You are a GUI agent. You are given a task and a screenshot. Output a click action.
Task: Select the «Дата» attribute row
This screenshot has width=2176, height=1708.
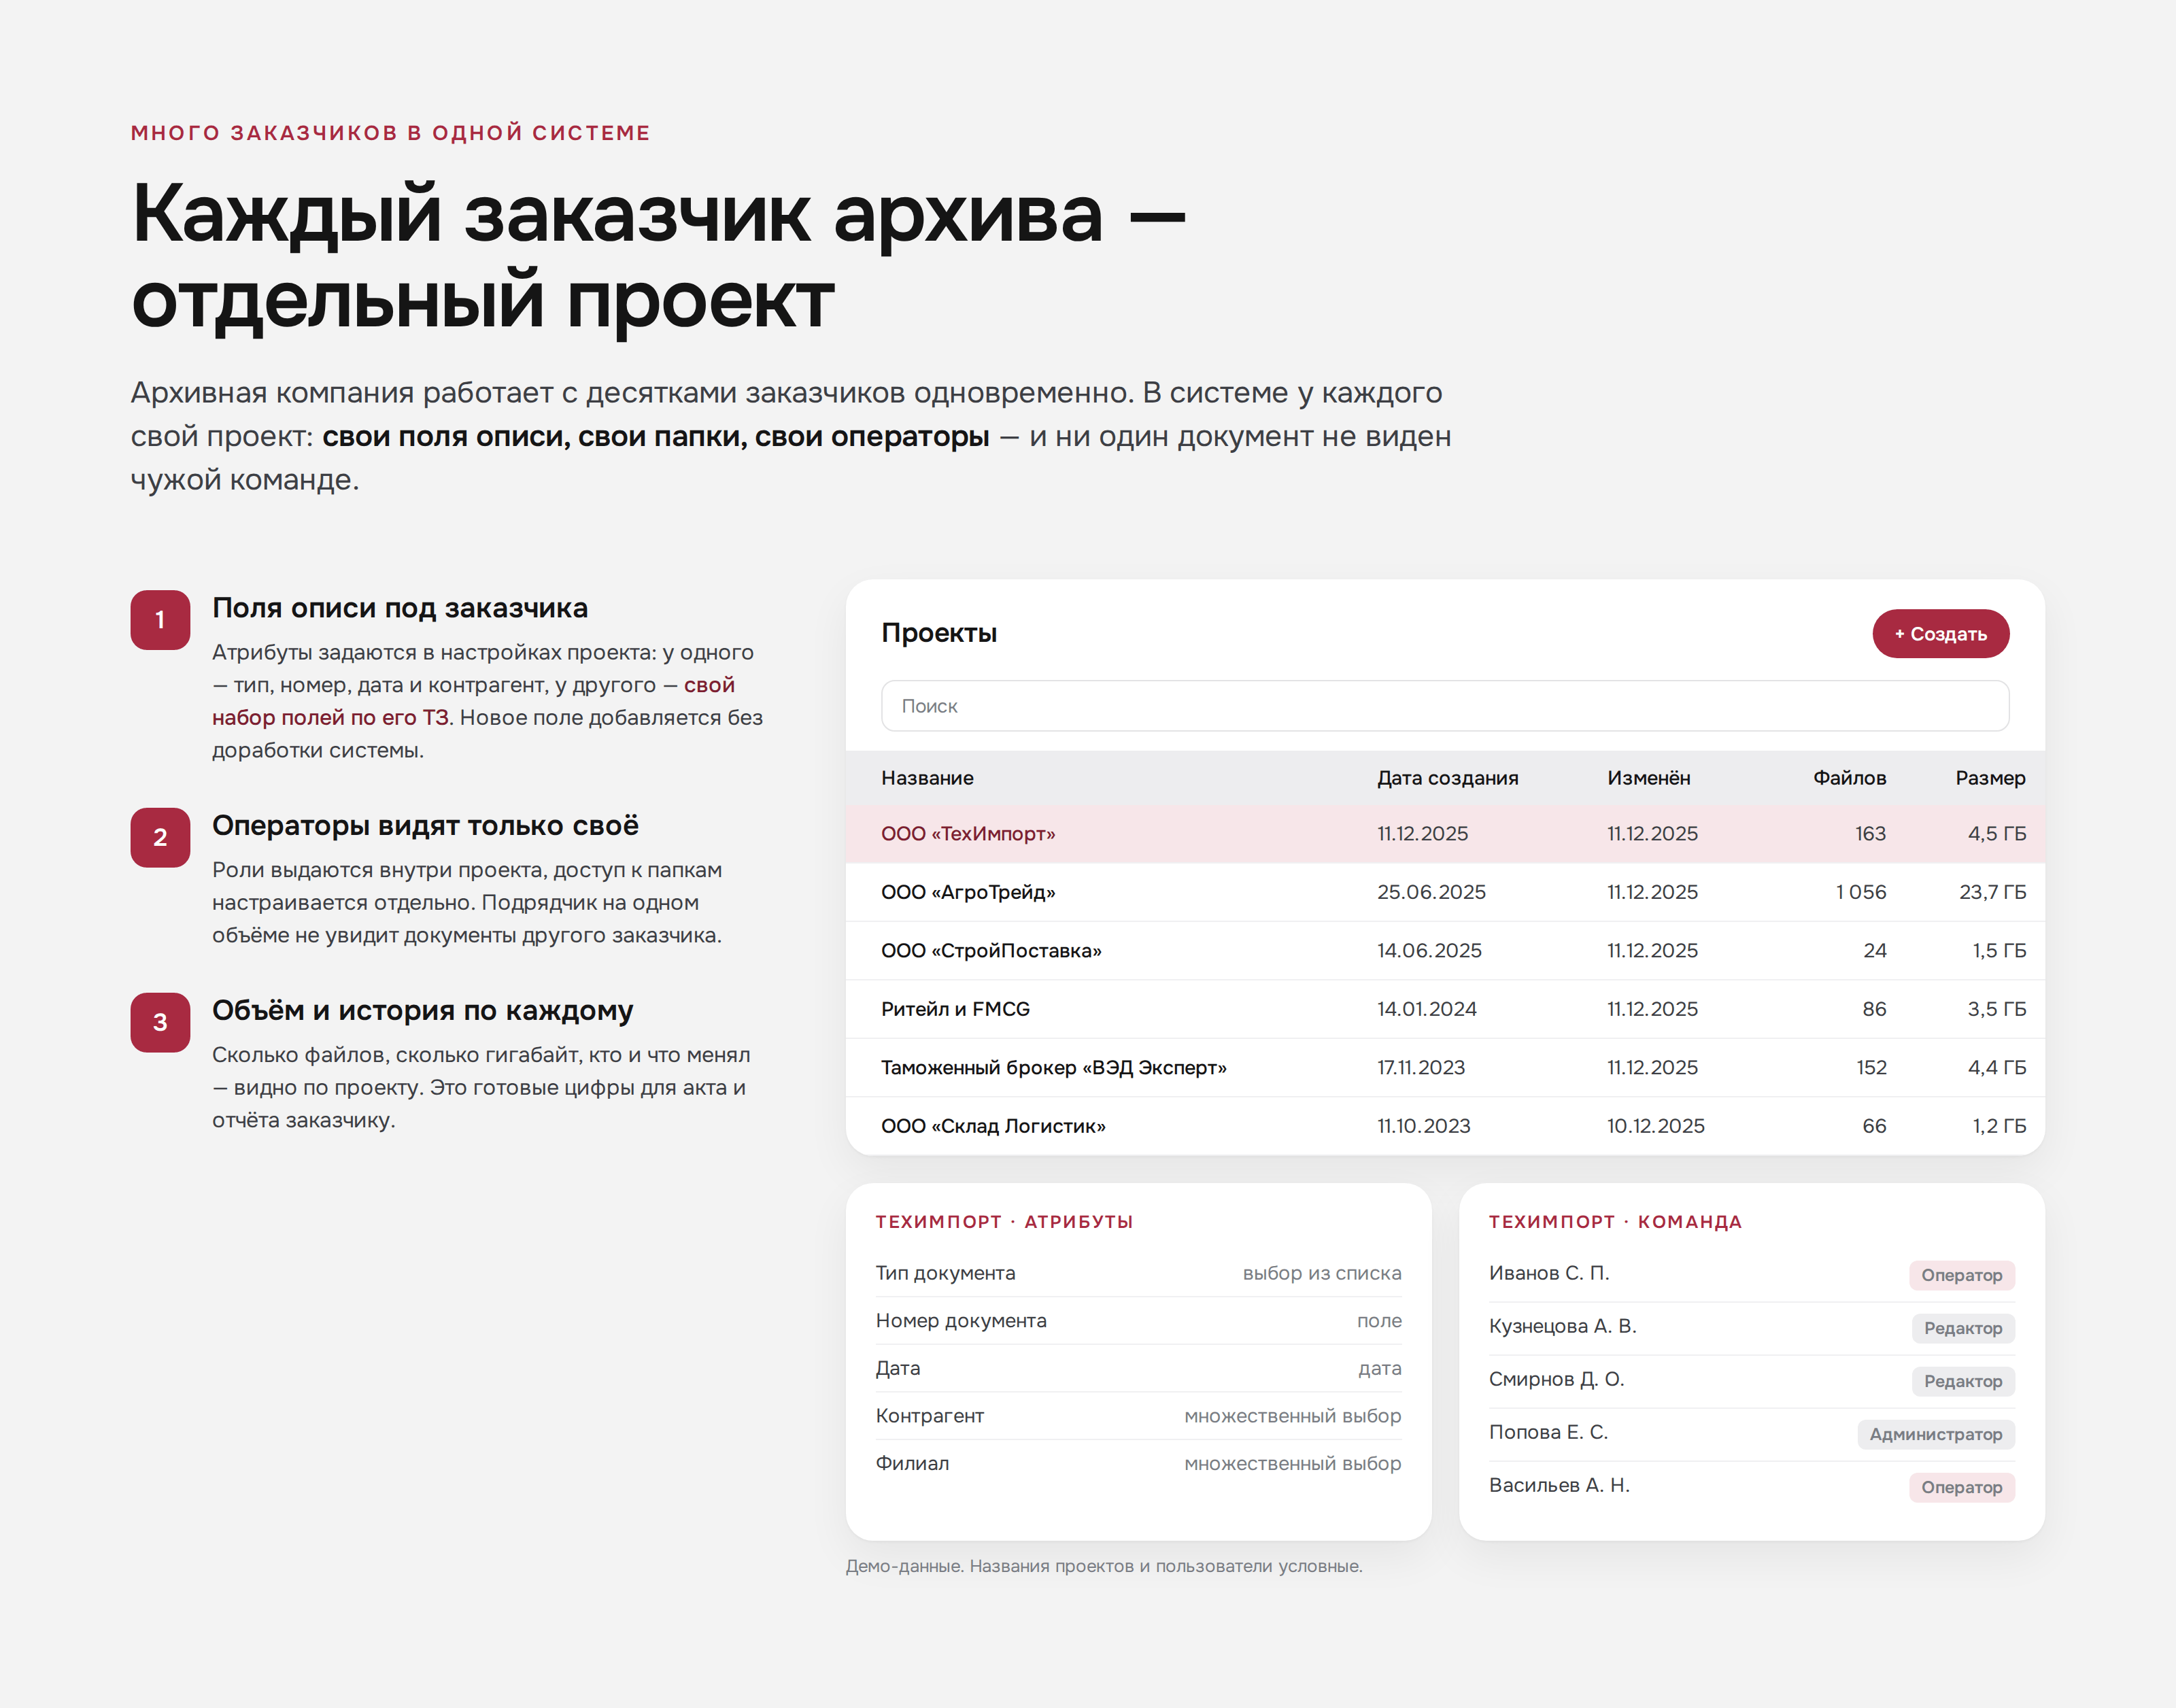pyautogui.click(x=1138, y=1368)
